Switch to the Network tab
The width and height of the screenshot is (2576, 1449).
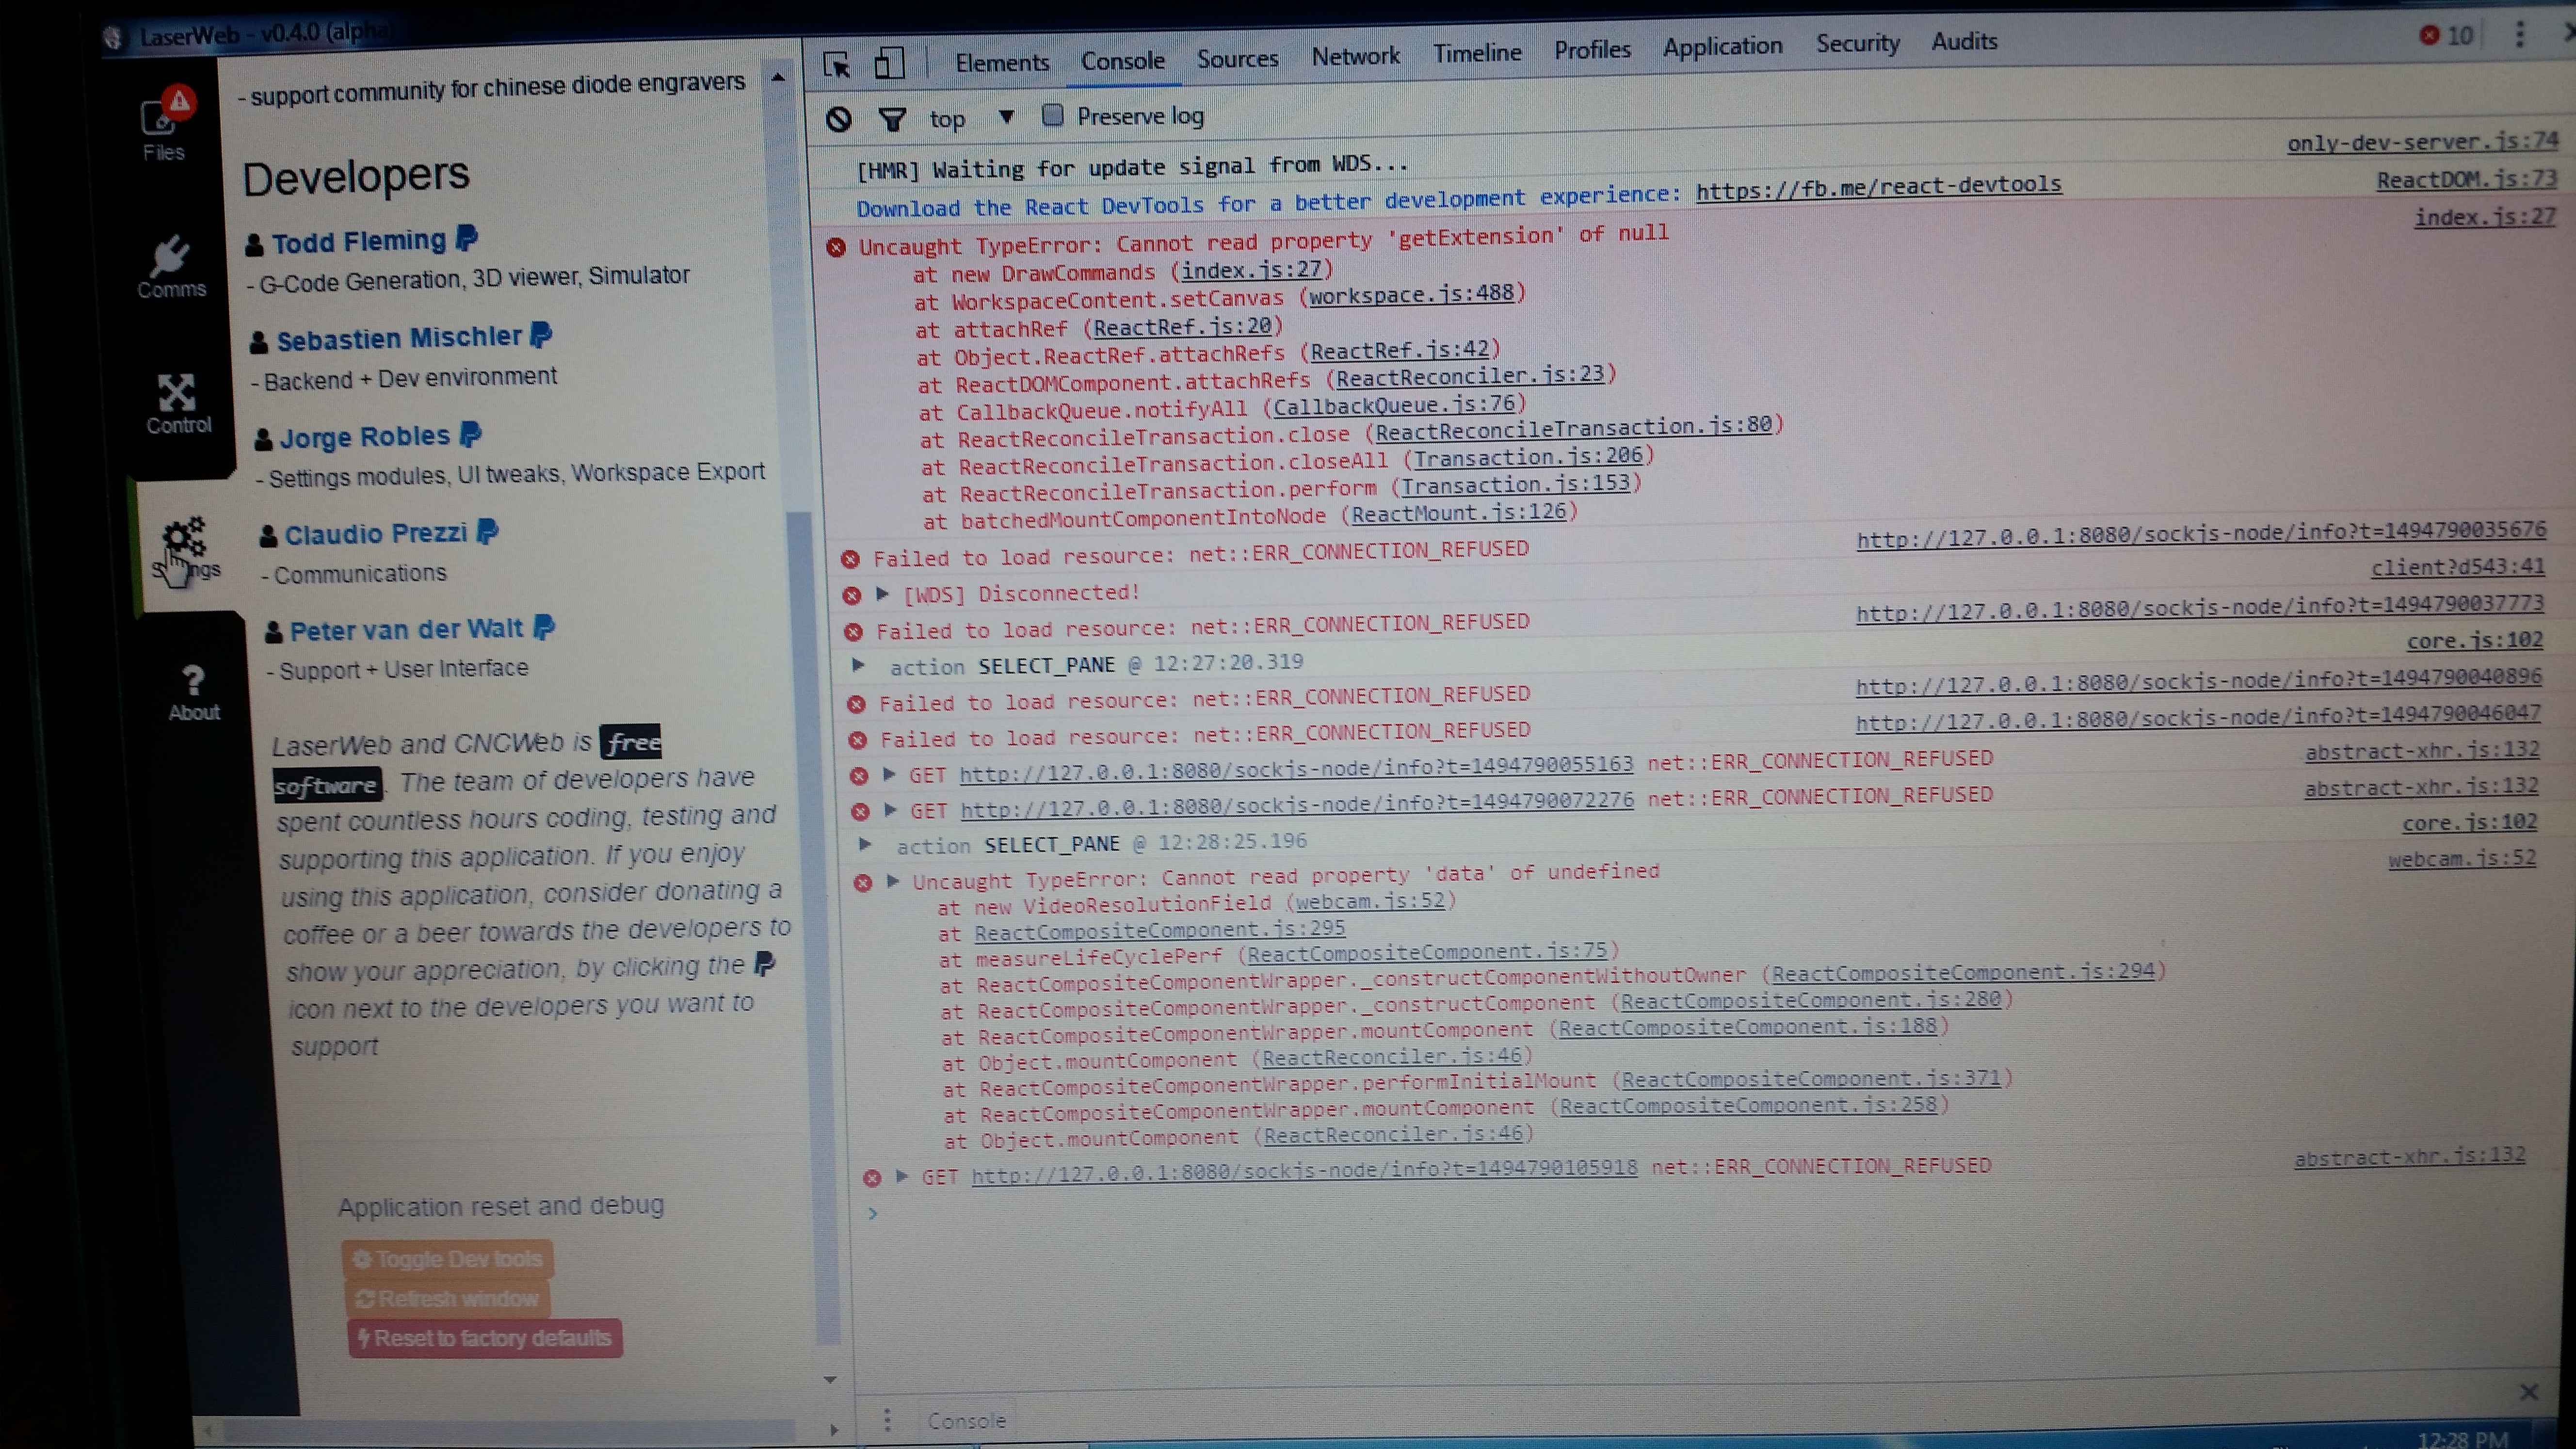(1355, 56)
